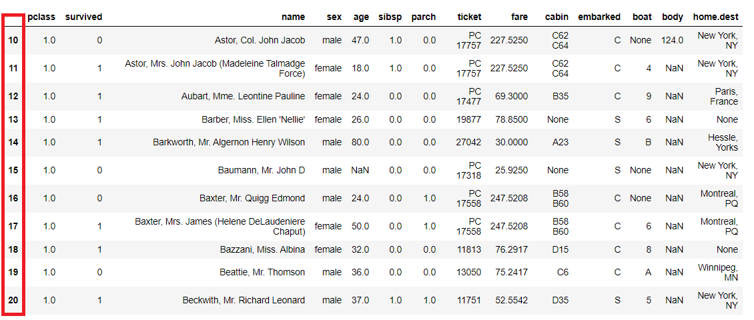Click the 'cabin' column header
The height and width of the screenshot is (320, 754).
556,17
